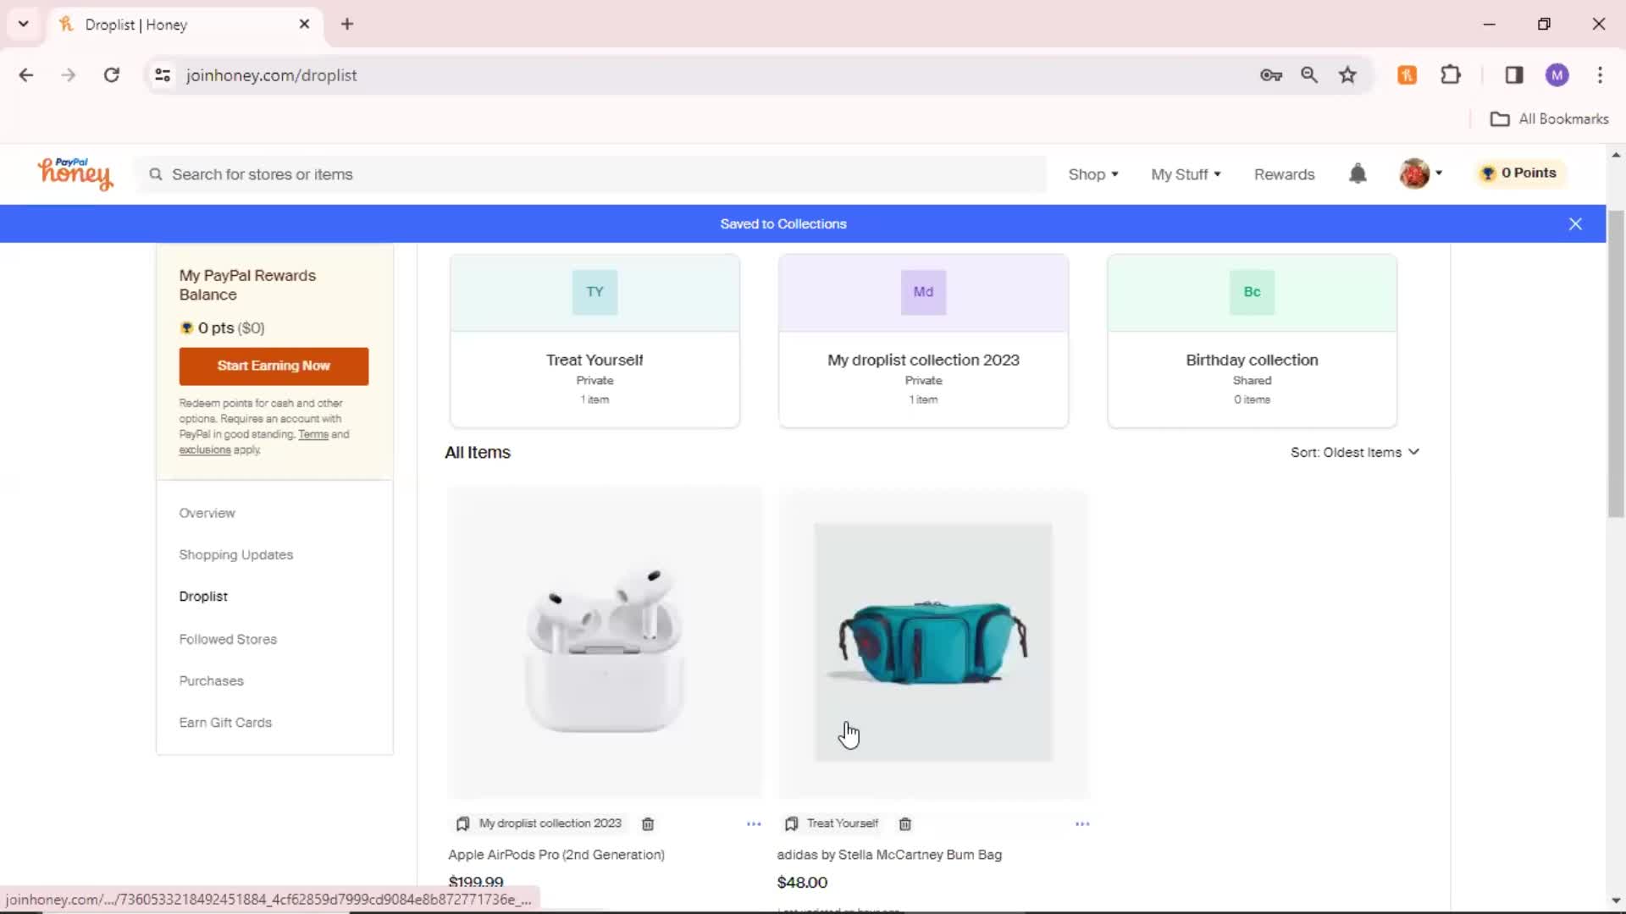
Task: Open the tab search dropdown arrow
Action: [24, 24]
